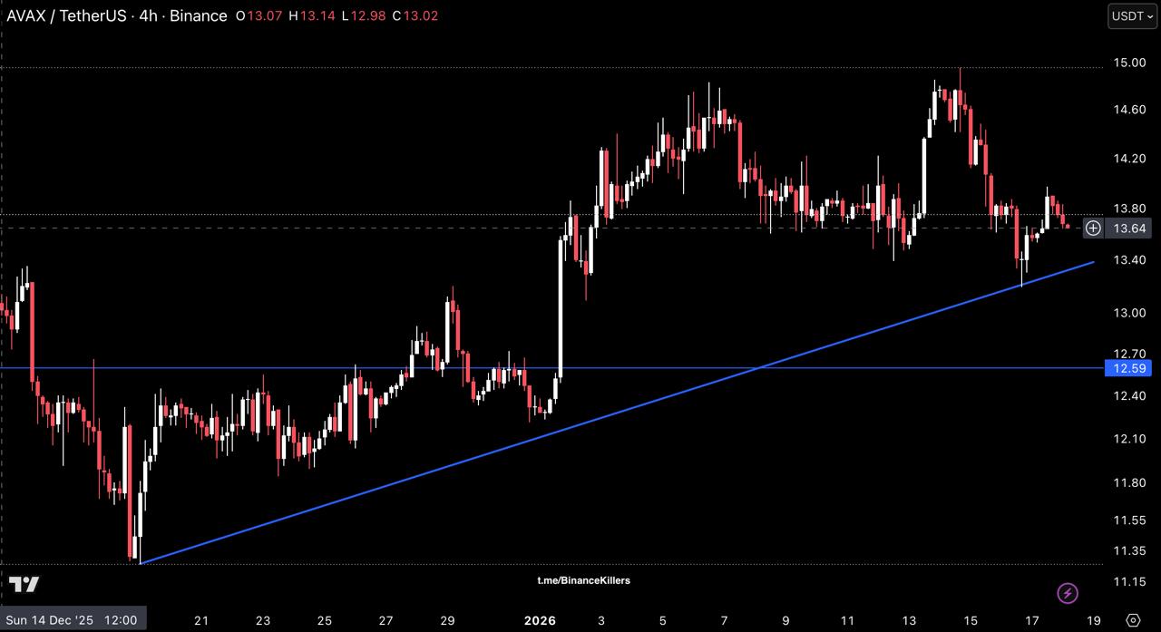The image size is (1161, 632).
Task: Click the plus icon beside 13.64 price
Action: (x=1093, y=228)
